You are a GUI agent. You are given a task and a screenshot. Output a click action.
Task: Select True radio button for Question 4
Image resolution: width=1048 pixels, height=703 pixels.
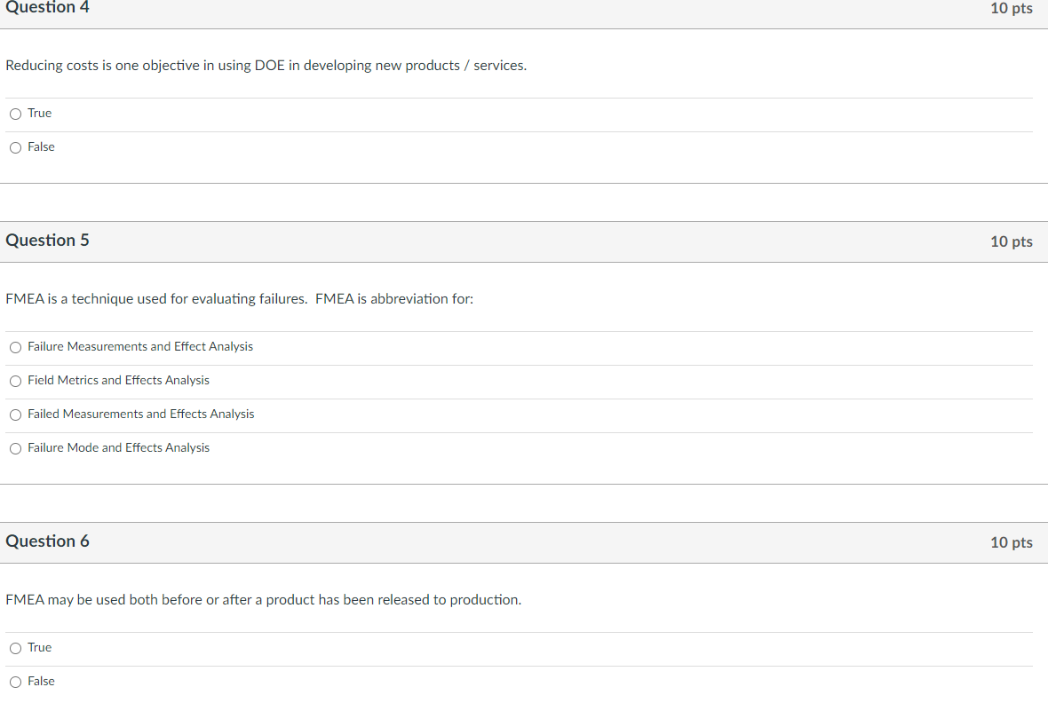tap(15, 115)
